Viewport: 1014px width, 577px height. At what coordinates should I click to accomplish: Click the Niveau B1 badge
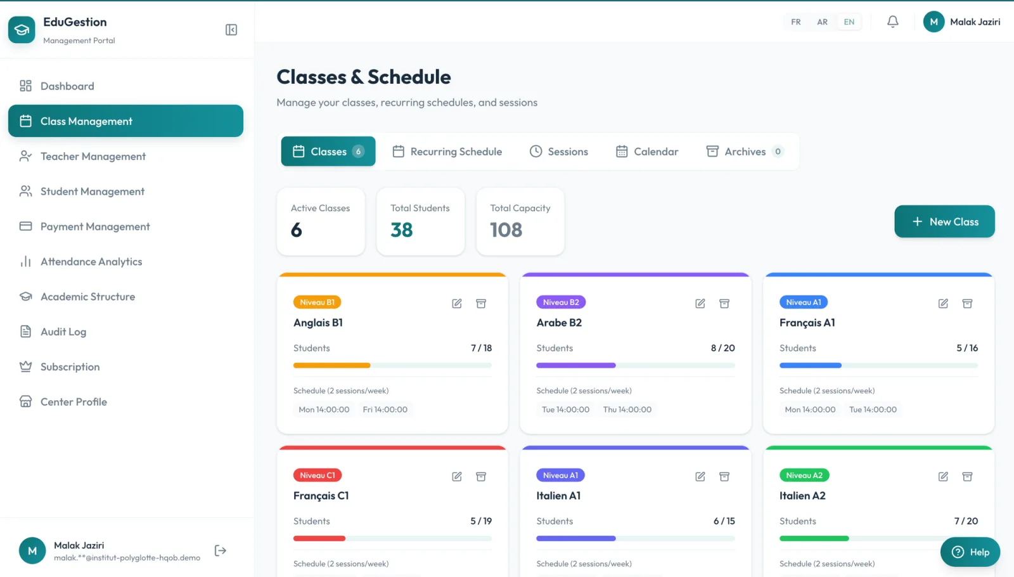point(318,302)
